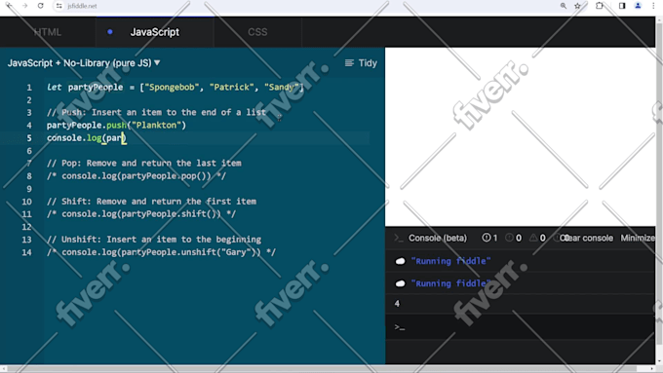Click Clear console
The width and height of the screenshot is (663, 373).
coord(587,239)
